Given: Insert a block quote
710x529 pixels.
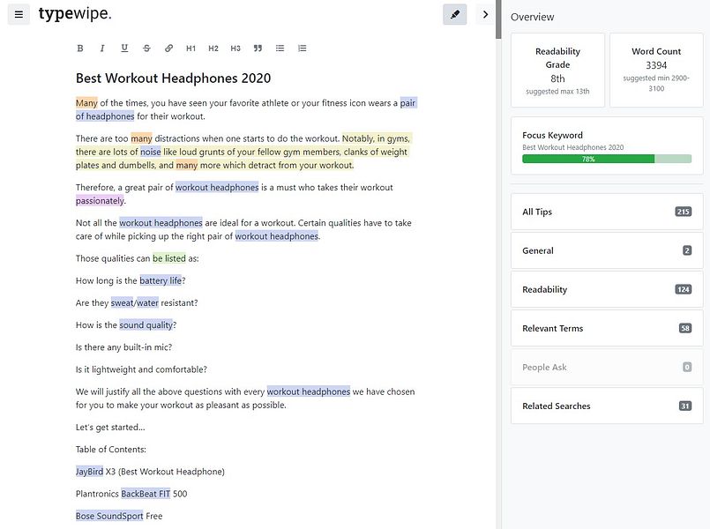Looking at the screenshot, I should [x=258, y=48].
